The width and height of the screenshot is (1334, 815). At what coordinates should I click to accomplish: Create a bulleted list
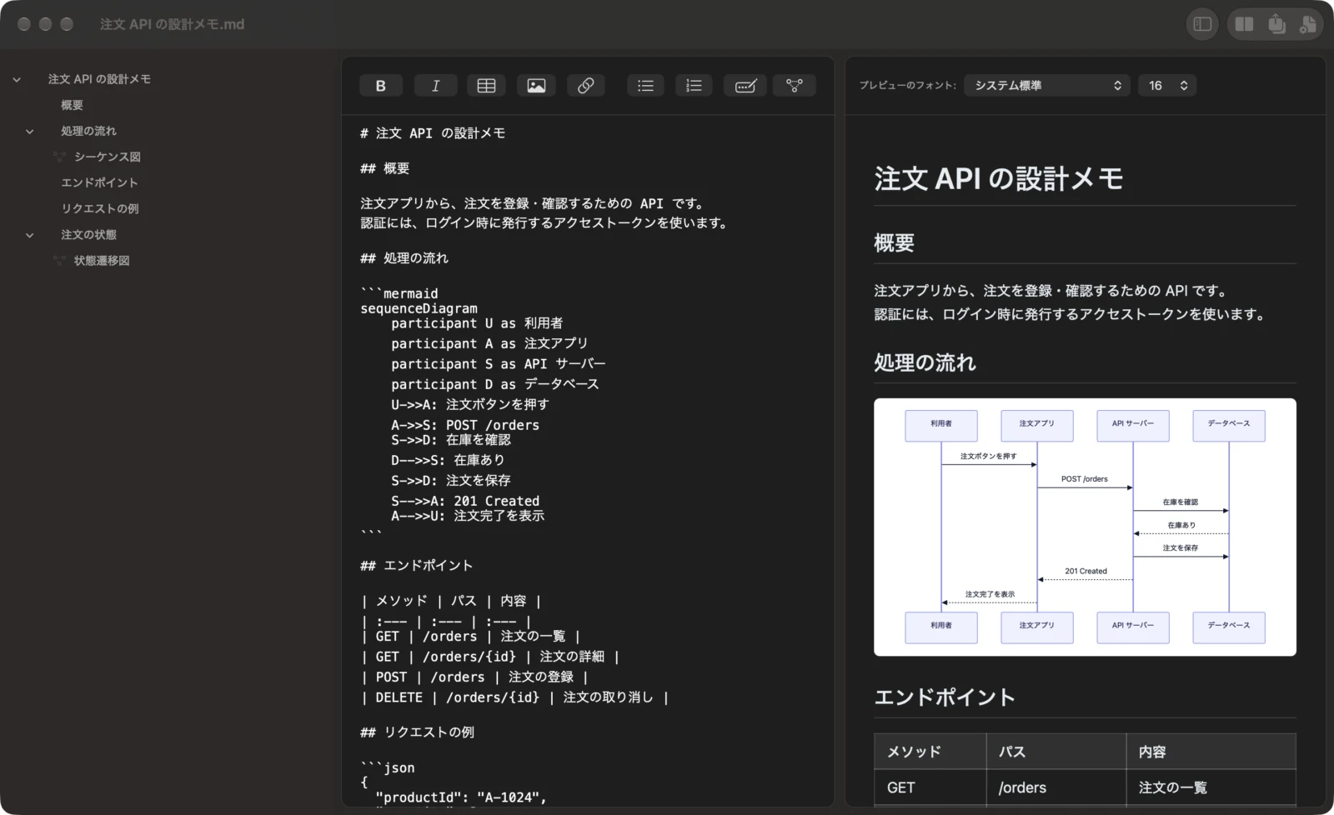[x=645, y=86]
